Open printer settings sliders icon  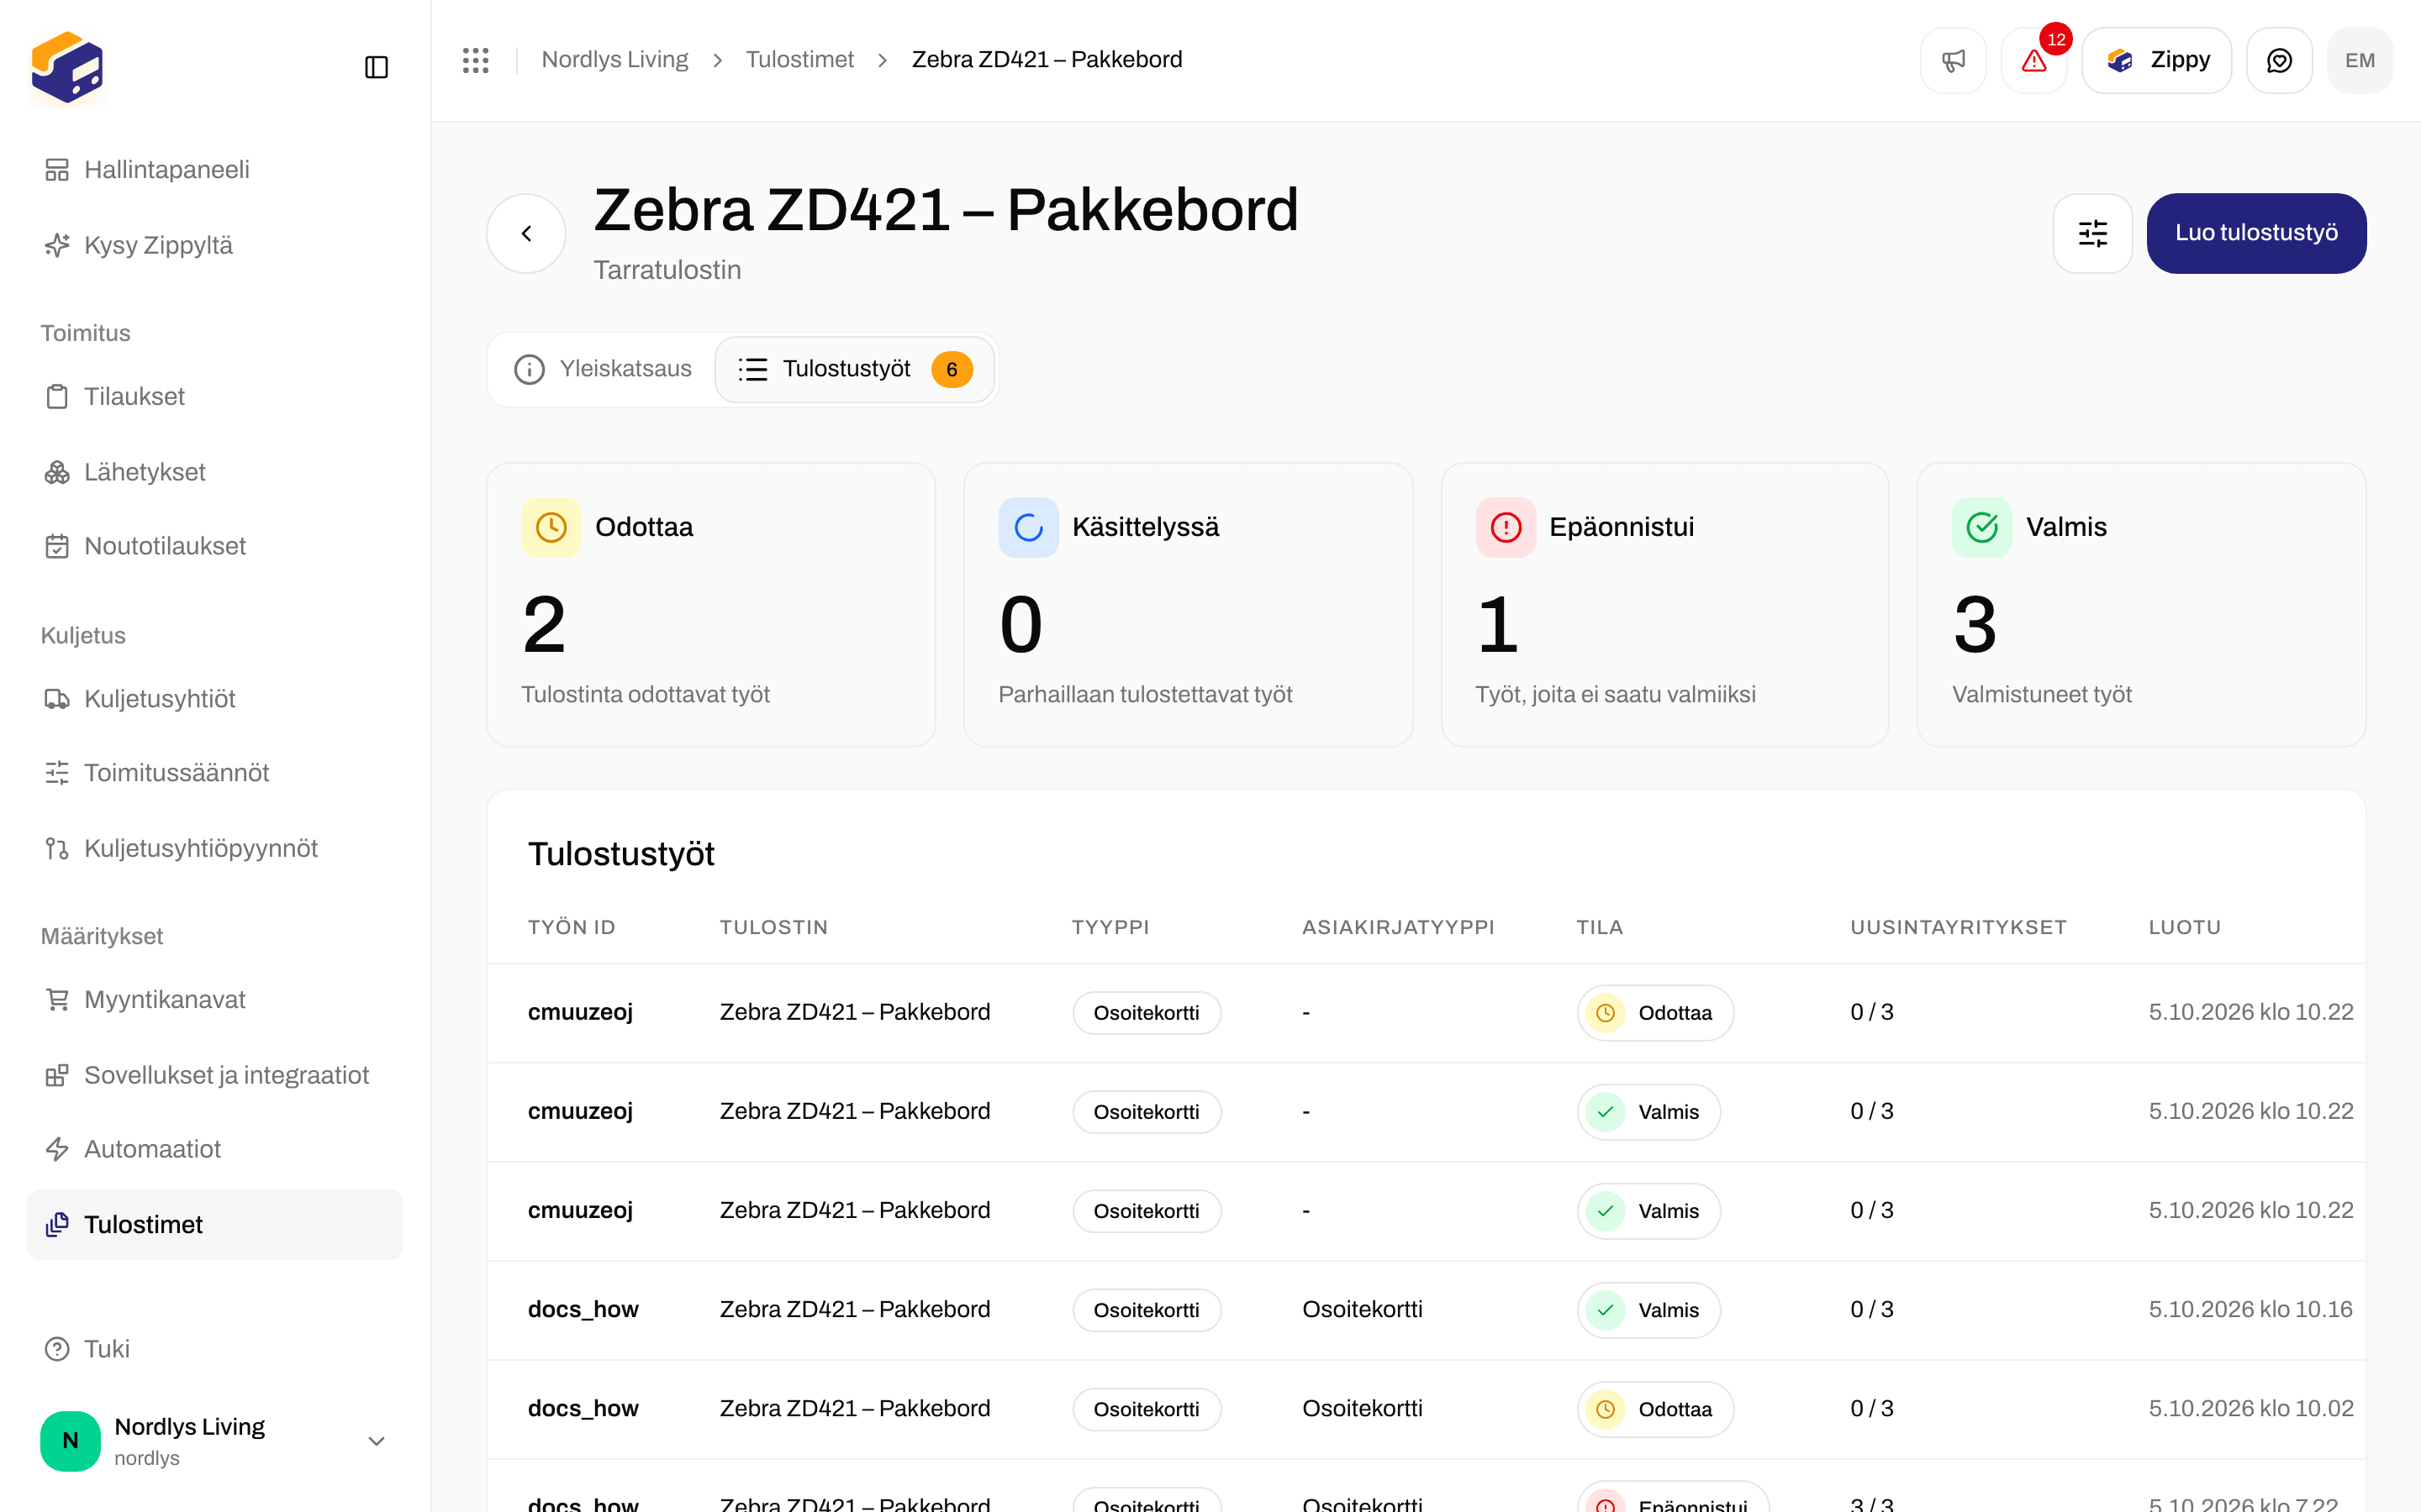(x=2093, y=233)
